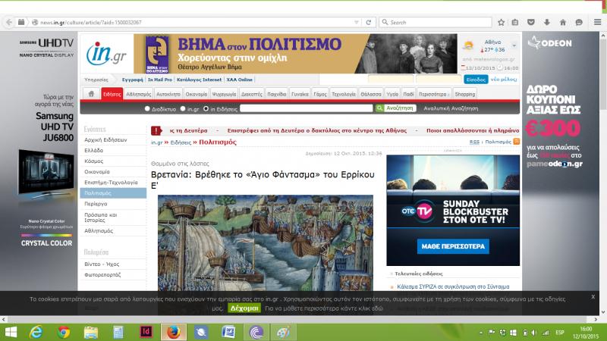This screenshot has width=607, height=341.
Task: Click the Pocket icon in the toolbar
Action: click(531, 23)
